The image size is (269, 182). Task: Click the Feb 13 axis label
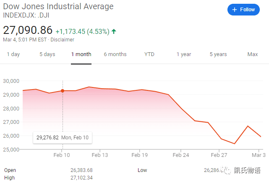tap(100, 155)
